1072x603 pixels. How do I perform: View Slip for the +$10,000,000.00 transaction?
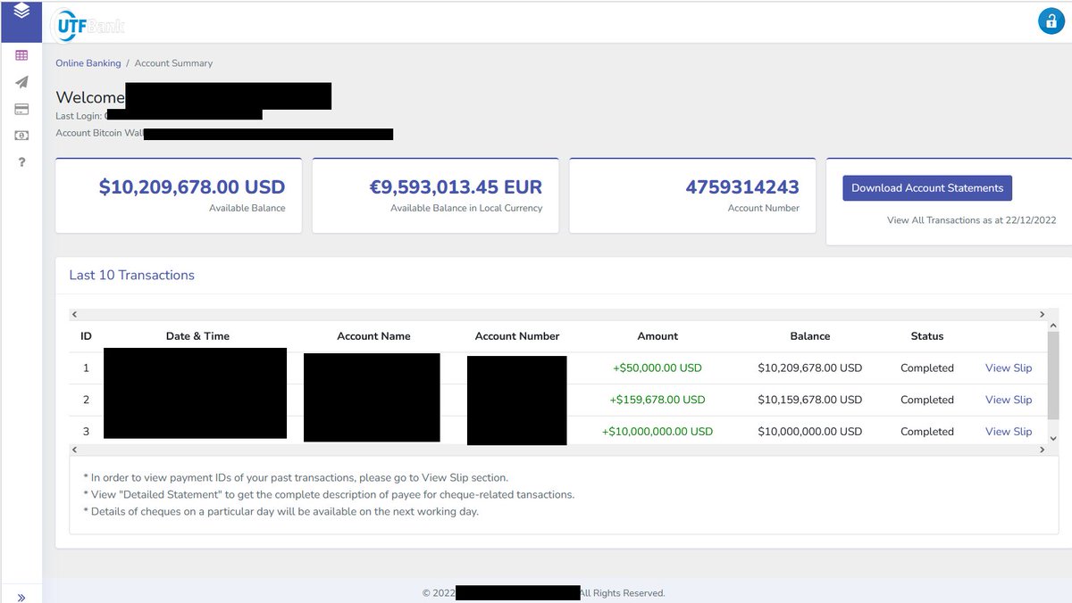point(1009,432)
